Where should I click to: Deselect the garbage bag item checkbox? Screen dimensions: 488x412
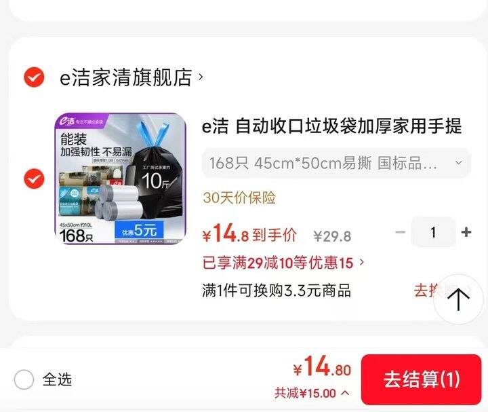point(34,179)
